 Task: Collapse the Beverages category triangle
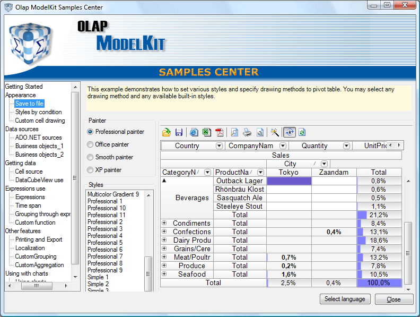(164, 181)
